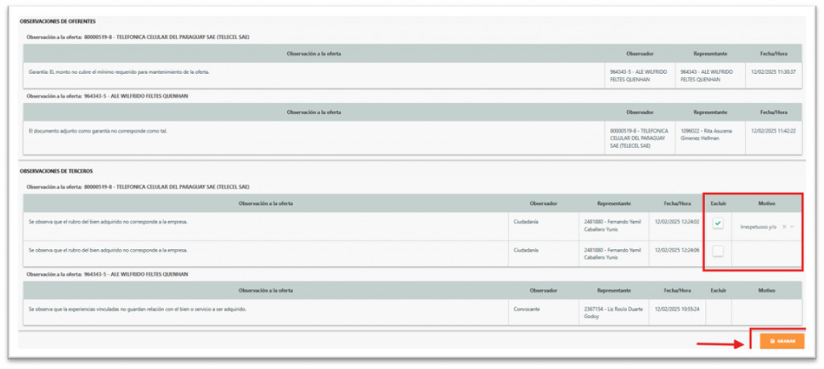This screenshot has width=824, height=369.
Task: Open the 'Irrespetuoso y/o' Motivo selection field
Action: (x=757, y=228)
